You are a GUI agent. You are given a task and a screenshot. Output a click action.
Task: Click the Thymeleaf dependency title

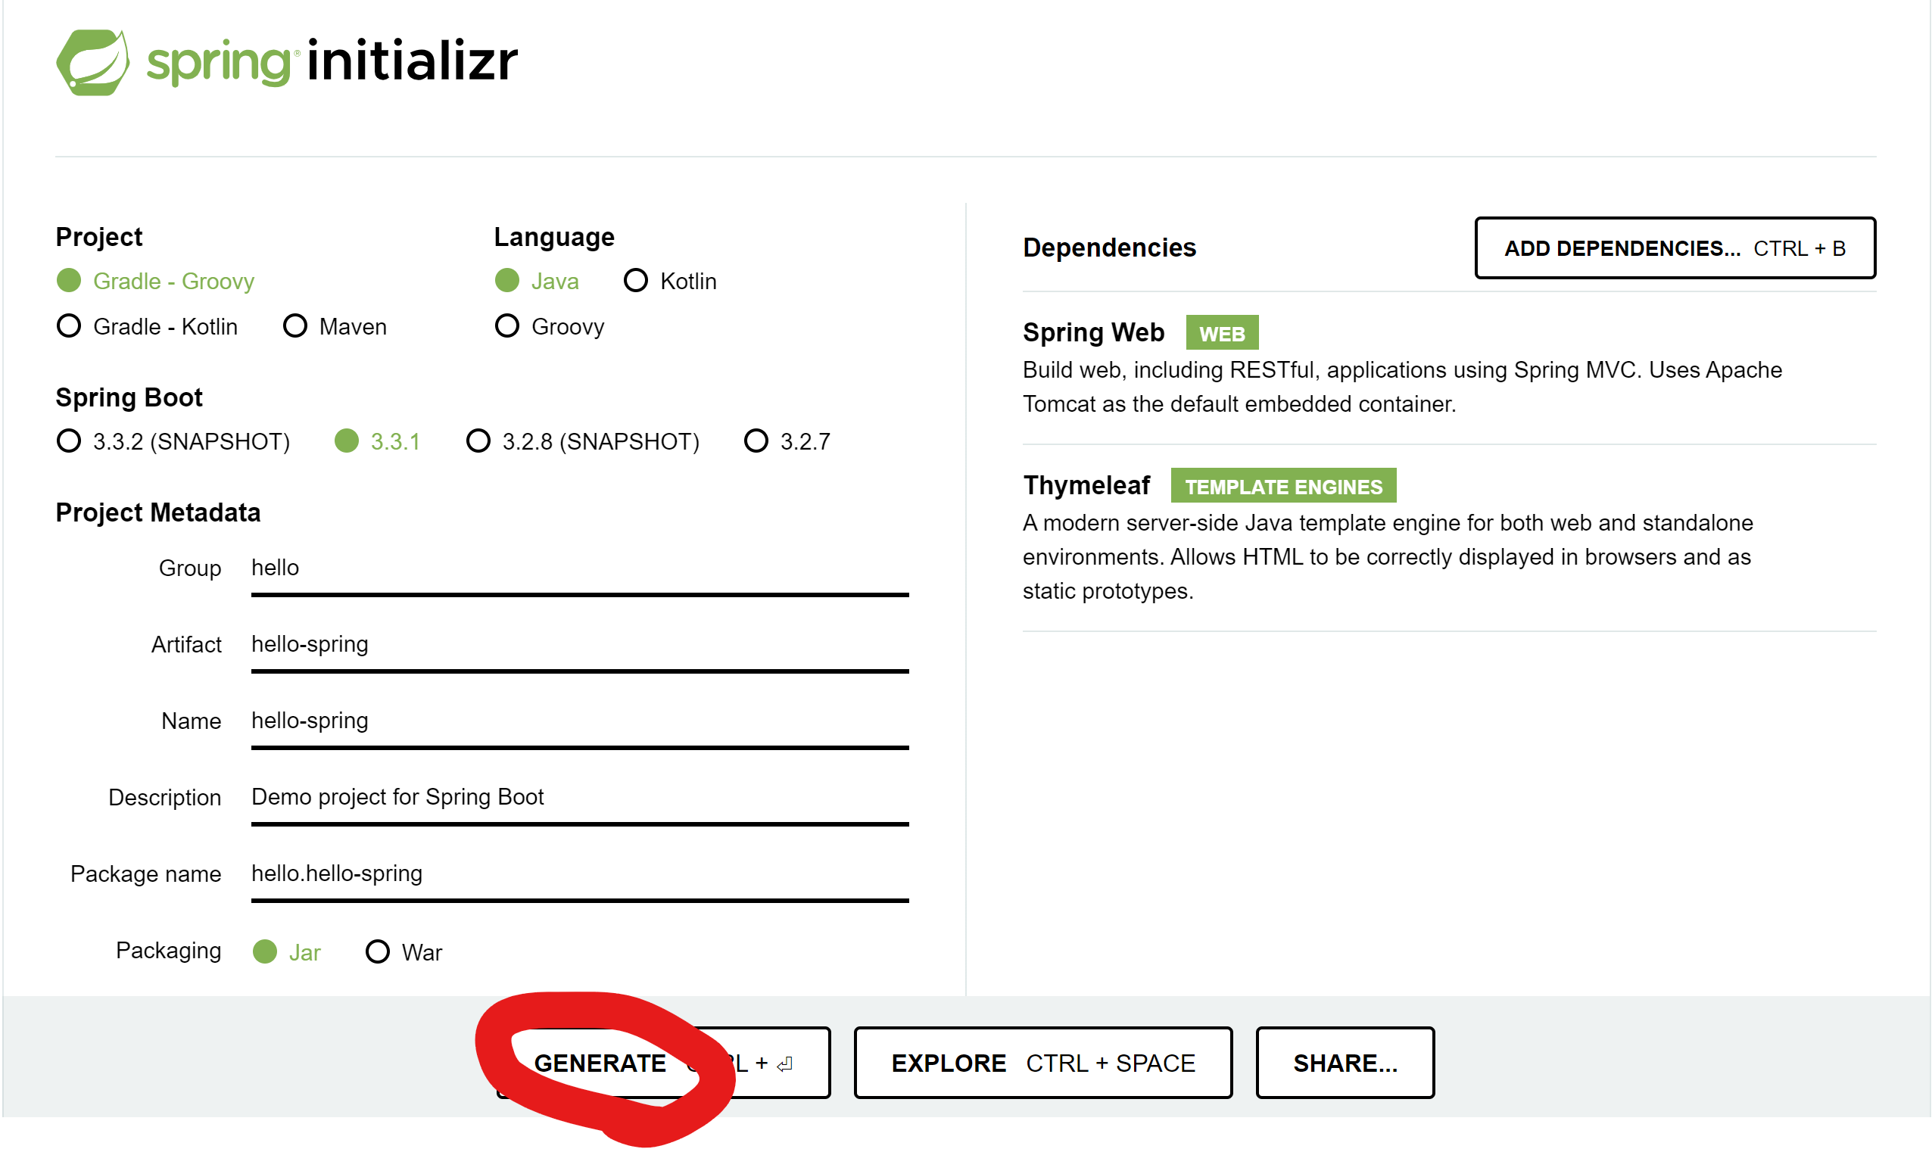tap(1086, 485)
